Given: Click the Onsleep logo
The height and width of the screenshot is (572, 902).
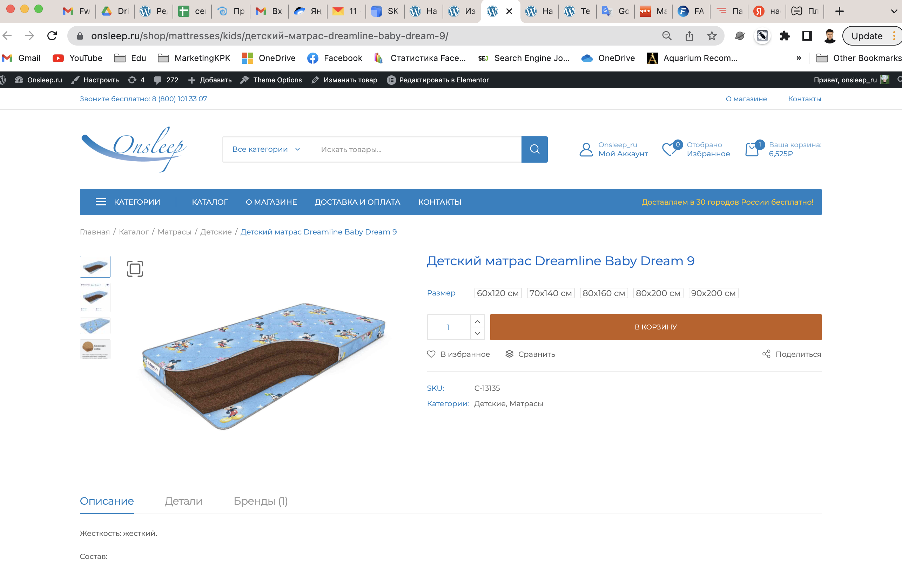Looking at the screenshot, I should click(134, 149).
